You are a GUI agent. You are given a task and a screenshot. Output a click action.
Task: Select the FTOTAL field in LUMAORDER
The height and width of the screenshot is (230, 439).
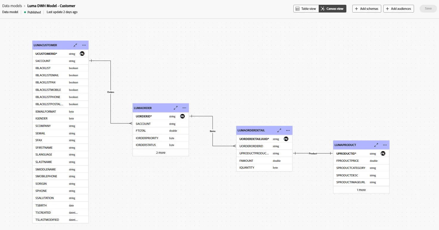pos(161,131)
